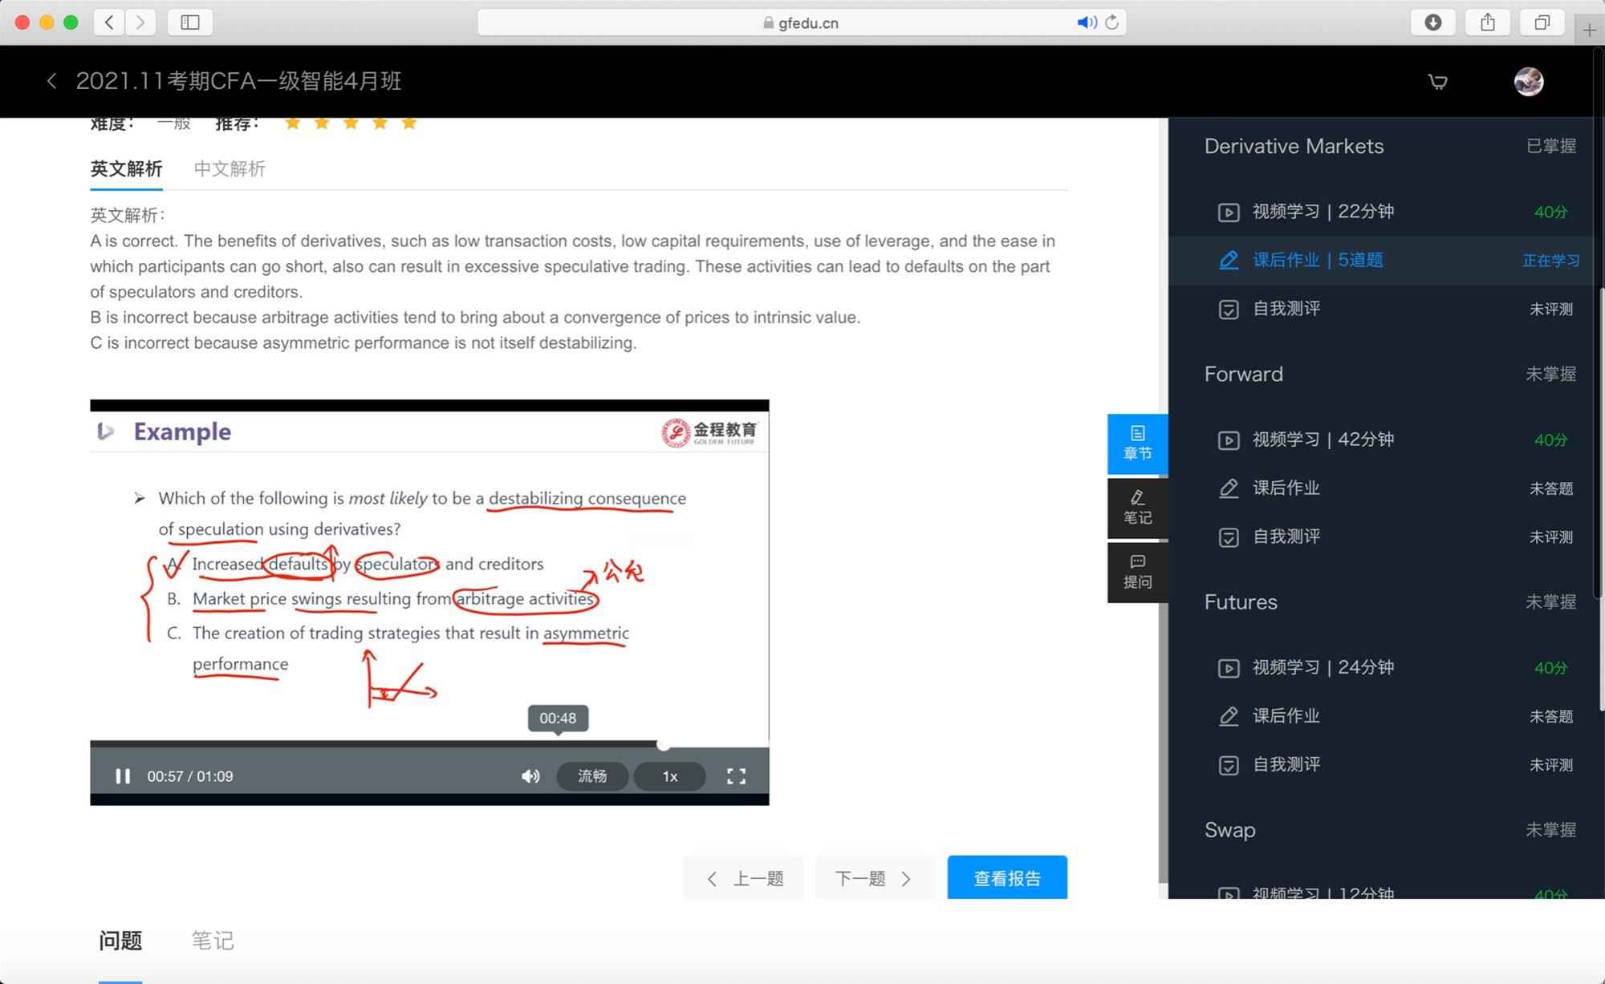Image resolution: width=1605 pixels, height=984 pixels.
Task: Open the 流畅 video quality selector
Action: pos(592,776)
